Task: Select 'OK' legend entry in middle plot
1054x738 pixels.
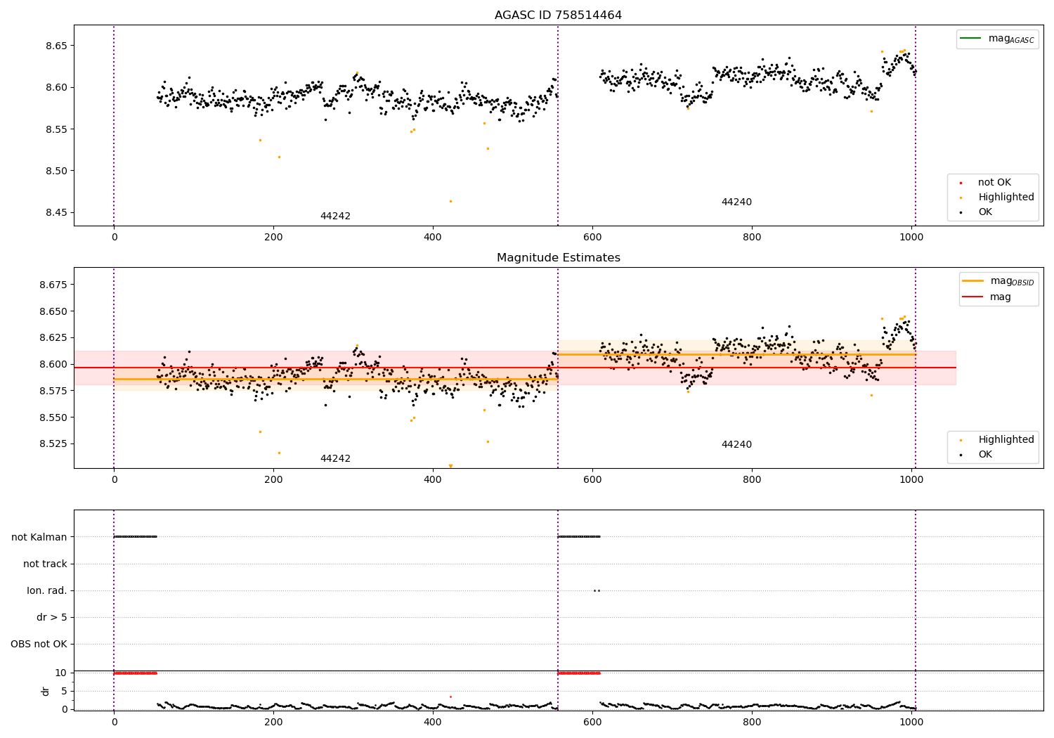Action: [985, 455]
